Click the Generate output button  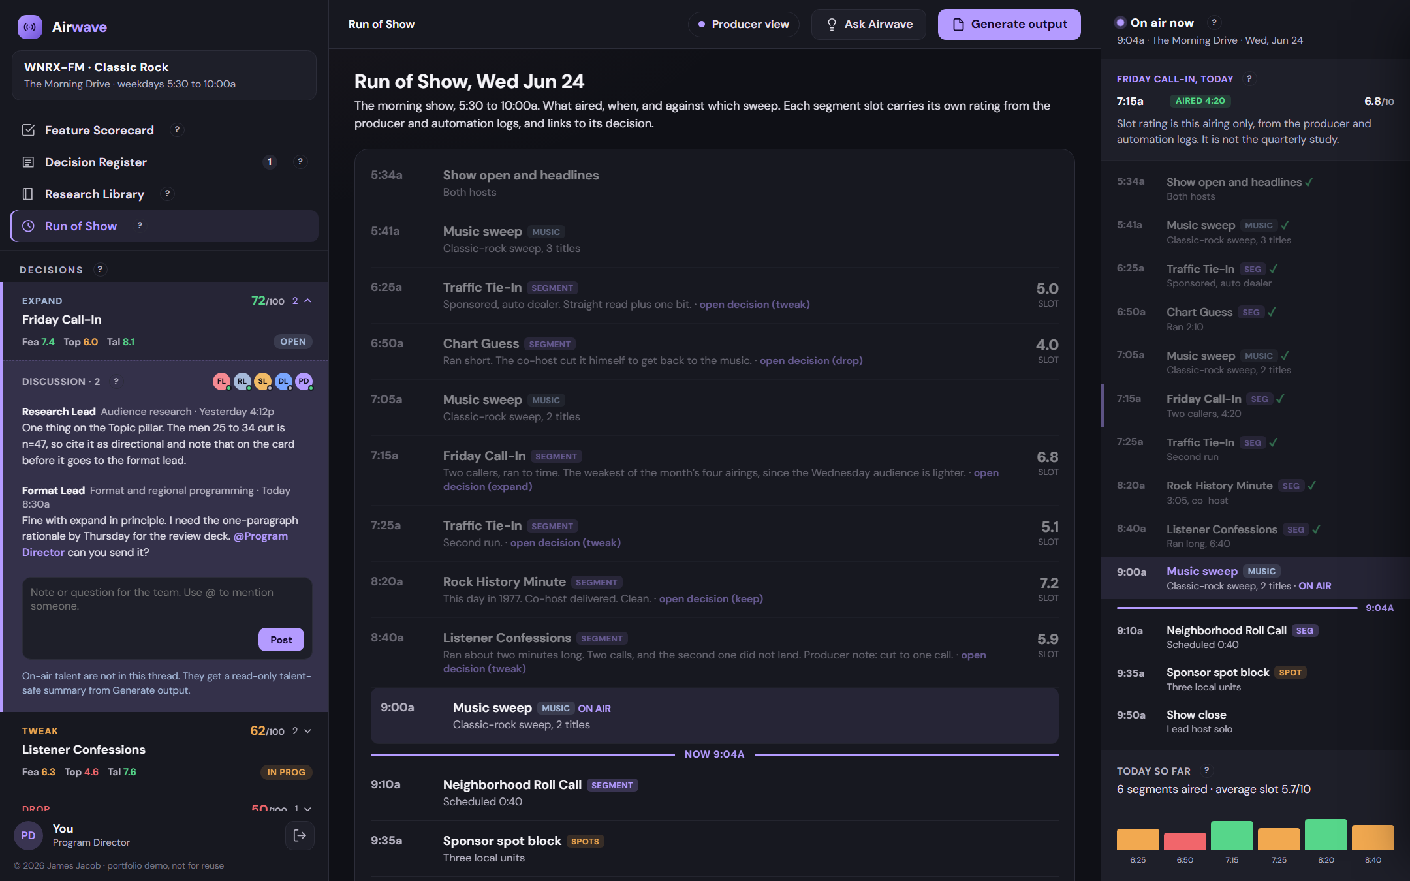pyautogui.click(x=1009, y=24)
